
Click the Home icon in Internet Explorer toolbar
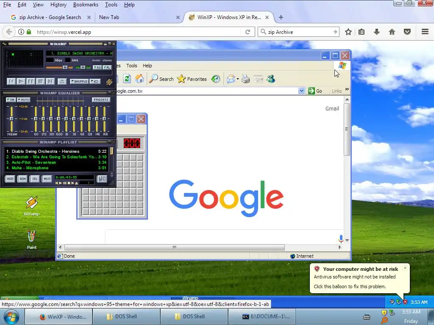tap(139, 79)
